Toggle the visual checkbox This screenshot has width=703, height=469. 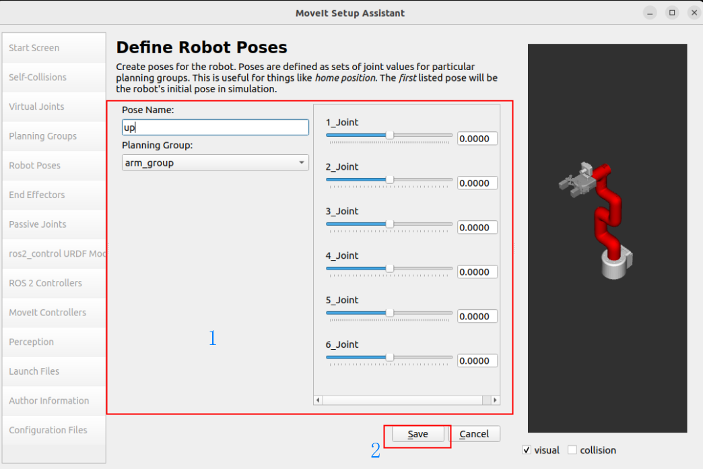(527, 449)
